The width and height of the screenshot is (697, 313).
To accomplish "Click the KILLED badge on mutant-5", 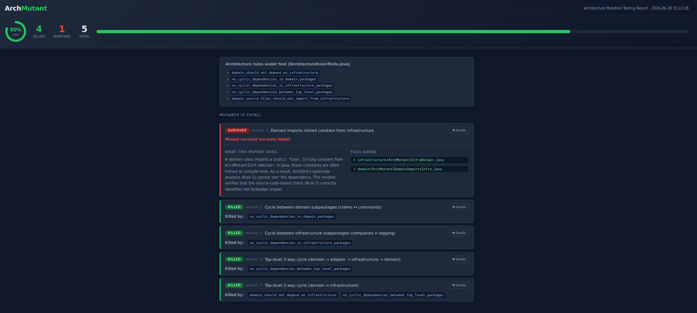I will (x=234, y=285).
